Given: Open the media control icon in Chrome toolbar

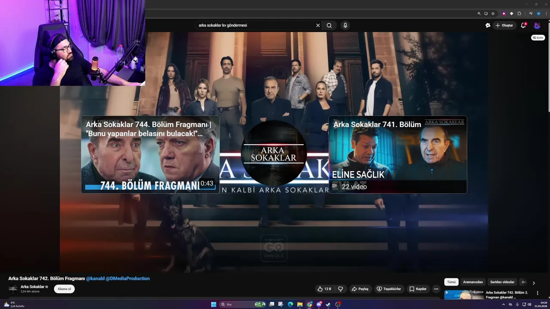Looking at the screenshot, I should (x=531, y=13).
